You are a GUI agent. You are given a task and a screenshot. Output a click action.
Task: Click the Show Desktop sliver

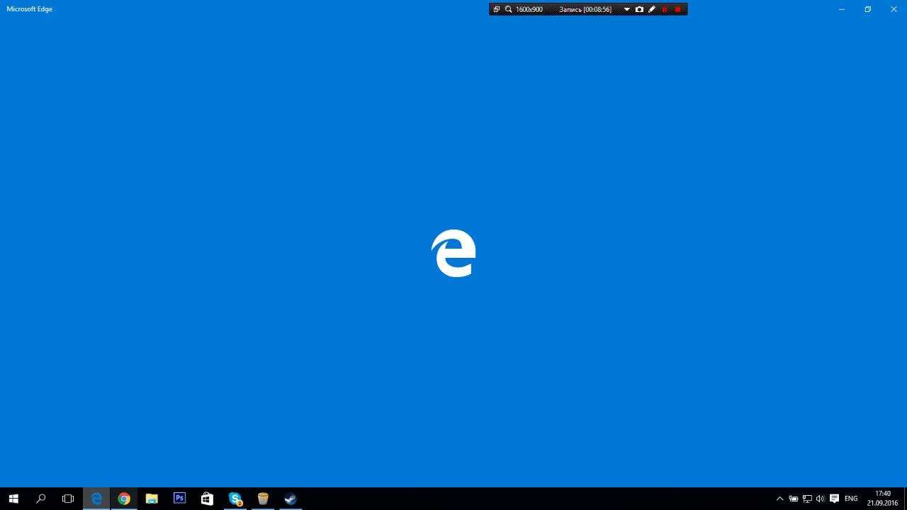point(905,499)
